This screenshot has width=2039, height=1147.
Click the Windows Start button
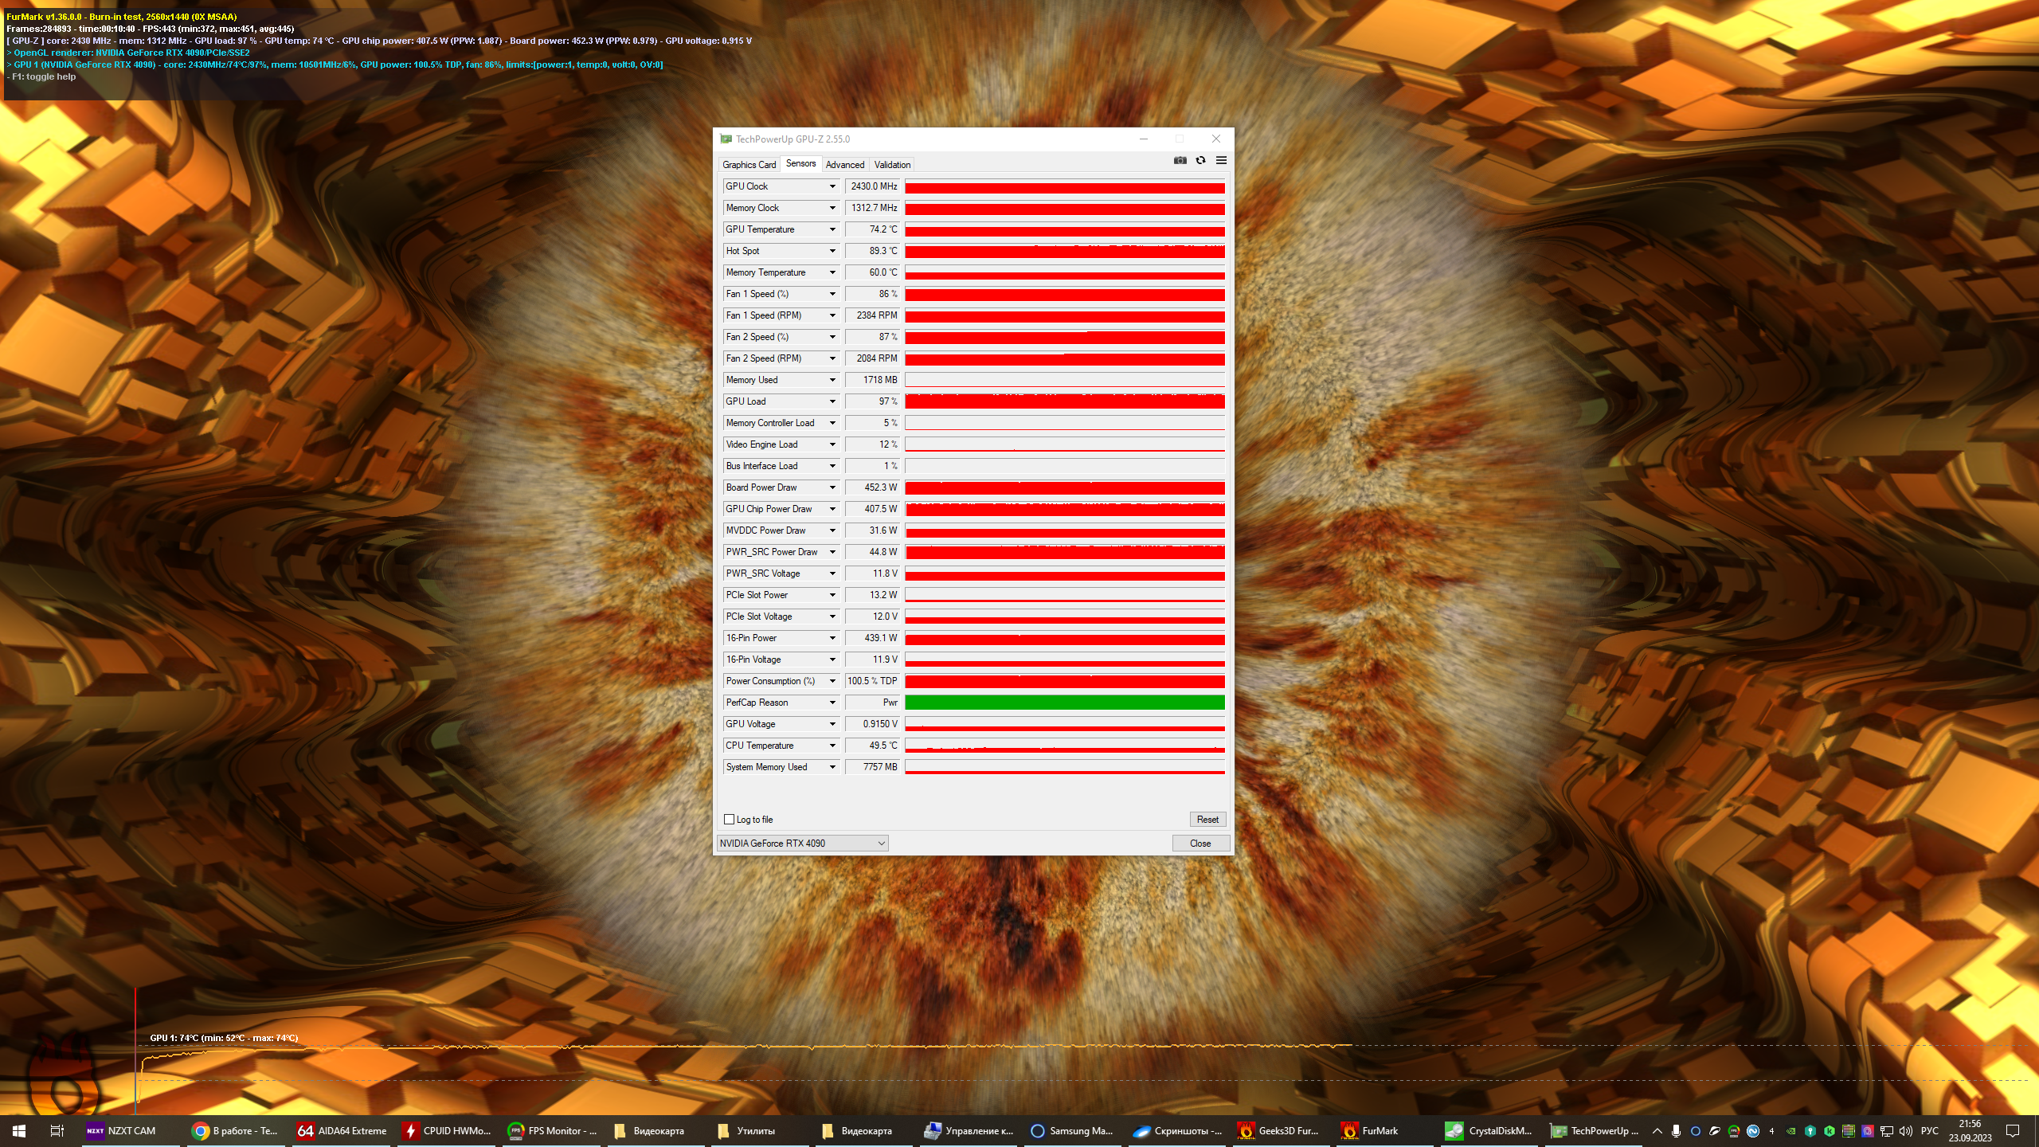pos(19,1130)
